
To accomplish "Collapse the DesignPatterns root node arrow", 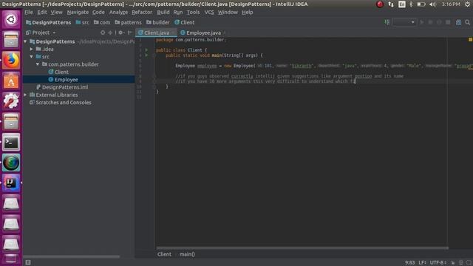I will coord(25,41).
